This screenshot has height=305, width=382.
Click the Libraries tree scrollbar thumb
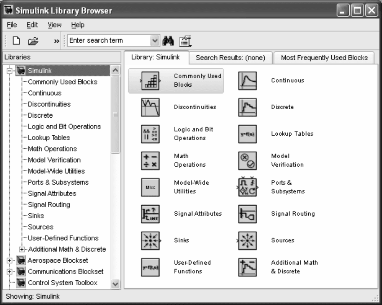(115, 115)
